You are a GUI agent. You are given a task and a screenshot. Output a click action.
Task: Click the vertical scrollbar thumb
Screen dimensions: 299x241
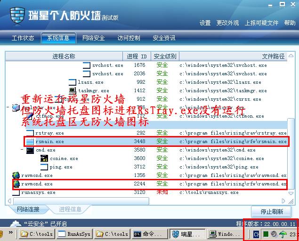[x=291, y=153]
